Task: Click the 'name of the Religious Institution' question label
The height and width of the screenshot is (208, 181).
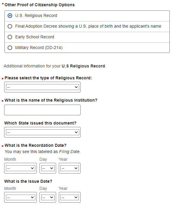Action: [x=51, y=100]
